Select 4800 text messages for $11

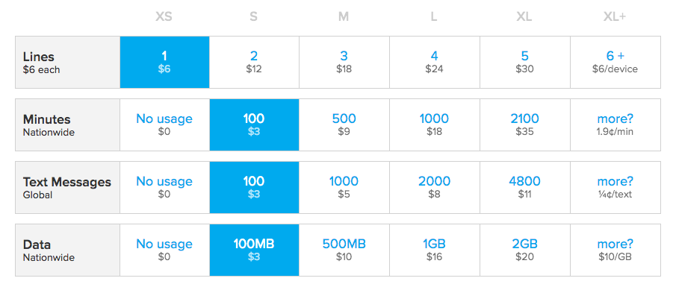click(524, 187)
